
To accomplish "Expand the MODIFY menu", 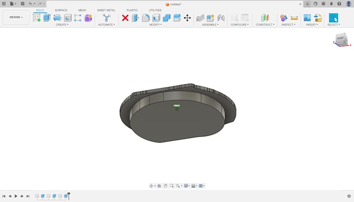I will [155, 24].
